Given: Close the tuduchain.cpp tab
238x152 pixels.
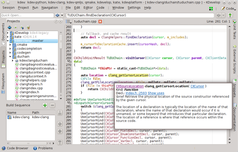Looking at the screenshot, I should (x=100, y=21).
